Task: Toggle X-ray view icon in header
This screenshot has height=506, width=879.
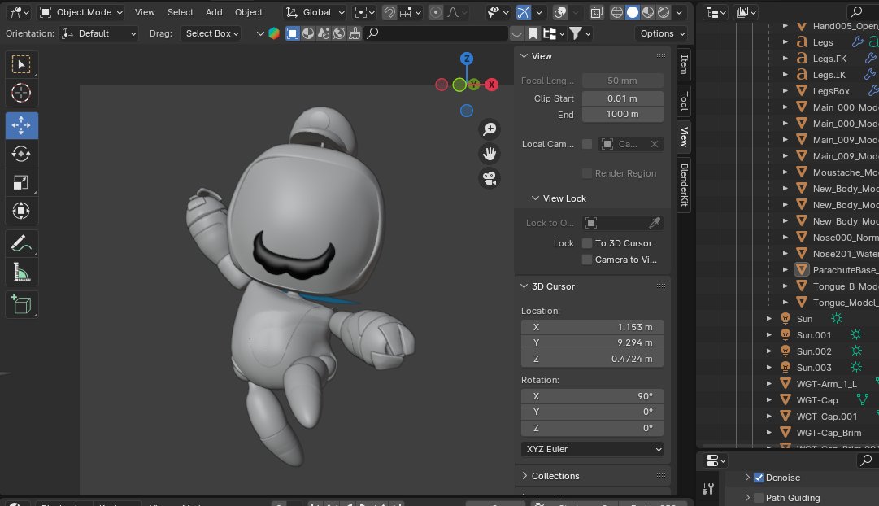Action: pyautogui.click(x=597, y=12)
